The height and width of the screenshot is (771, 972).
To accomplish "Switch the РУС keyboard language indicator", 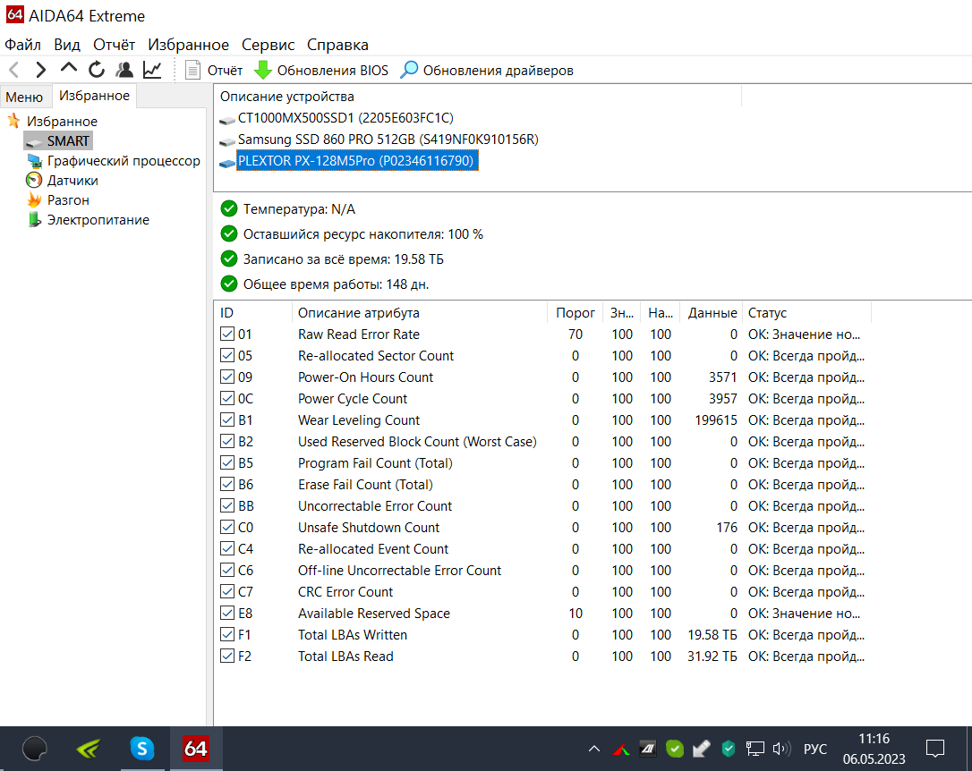I will coord(815,750).
